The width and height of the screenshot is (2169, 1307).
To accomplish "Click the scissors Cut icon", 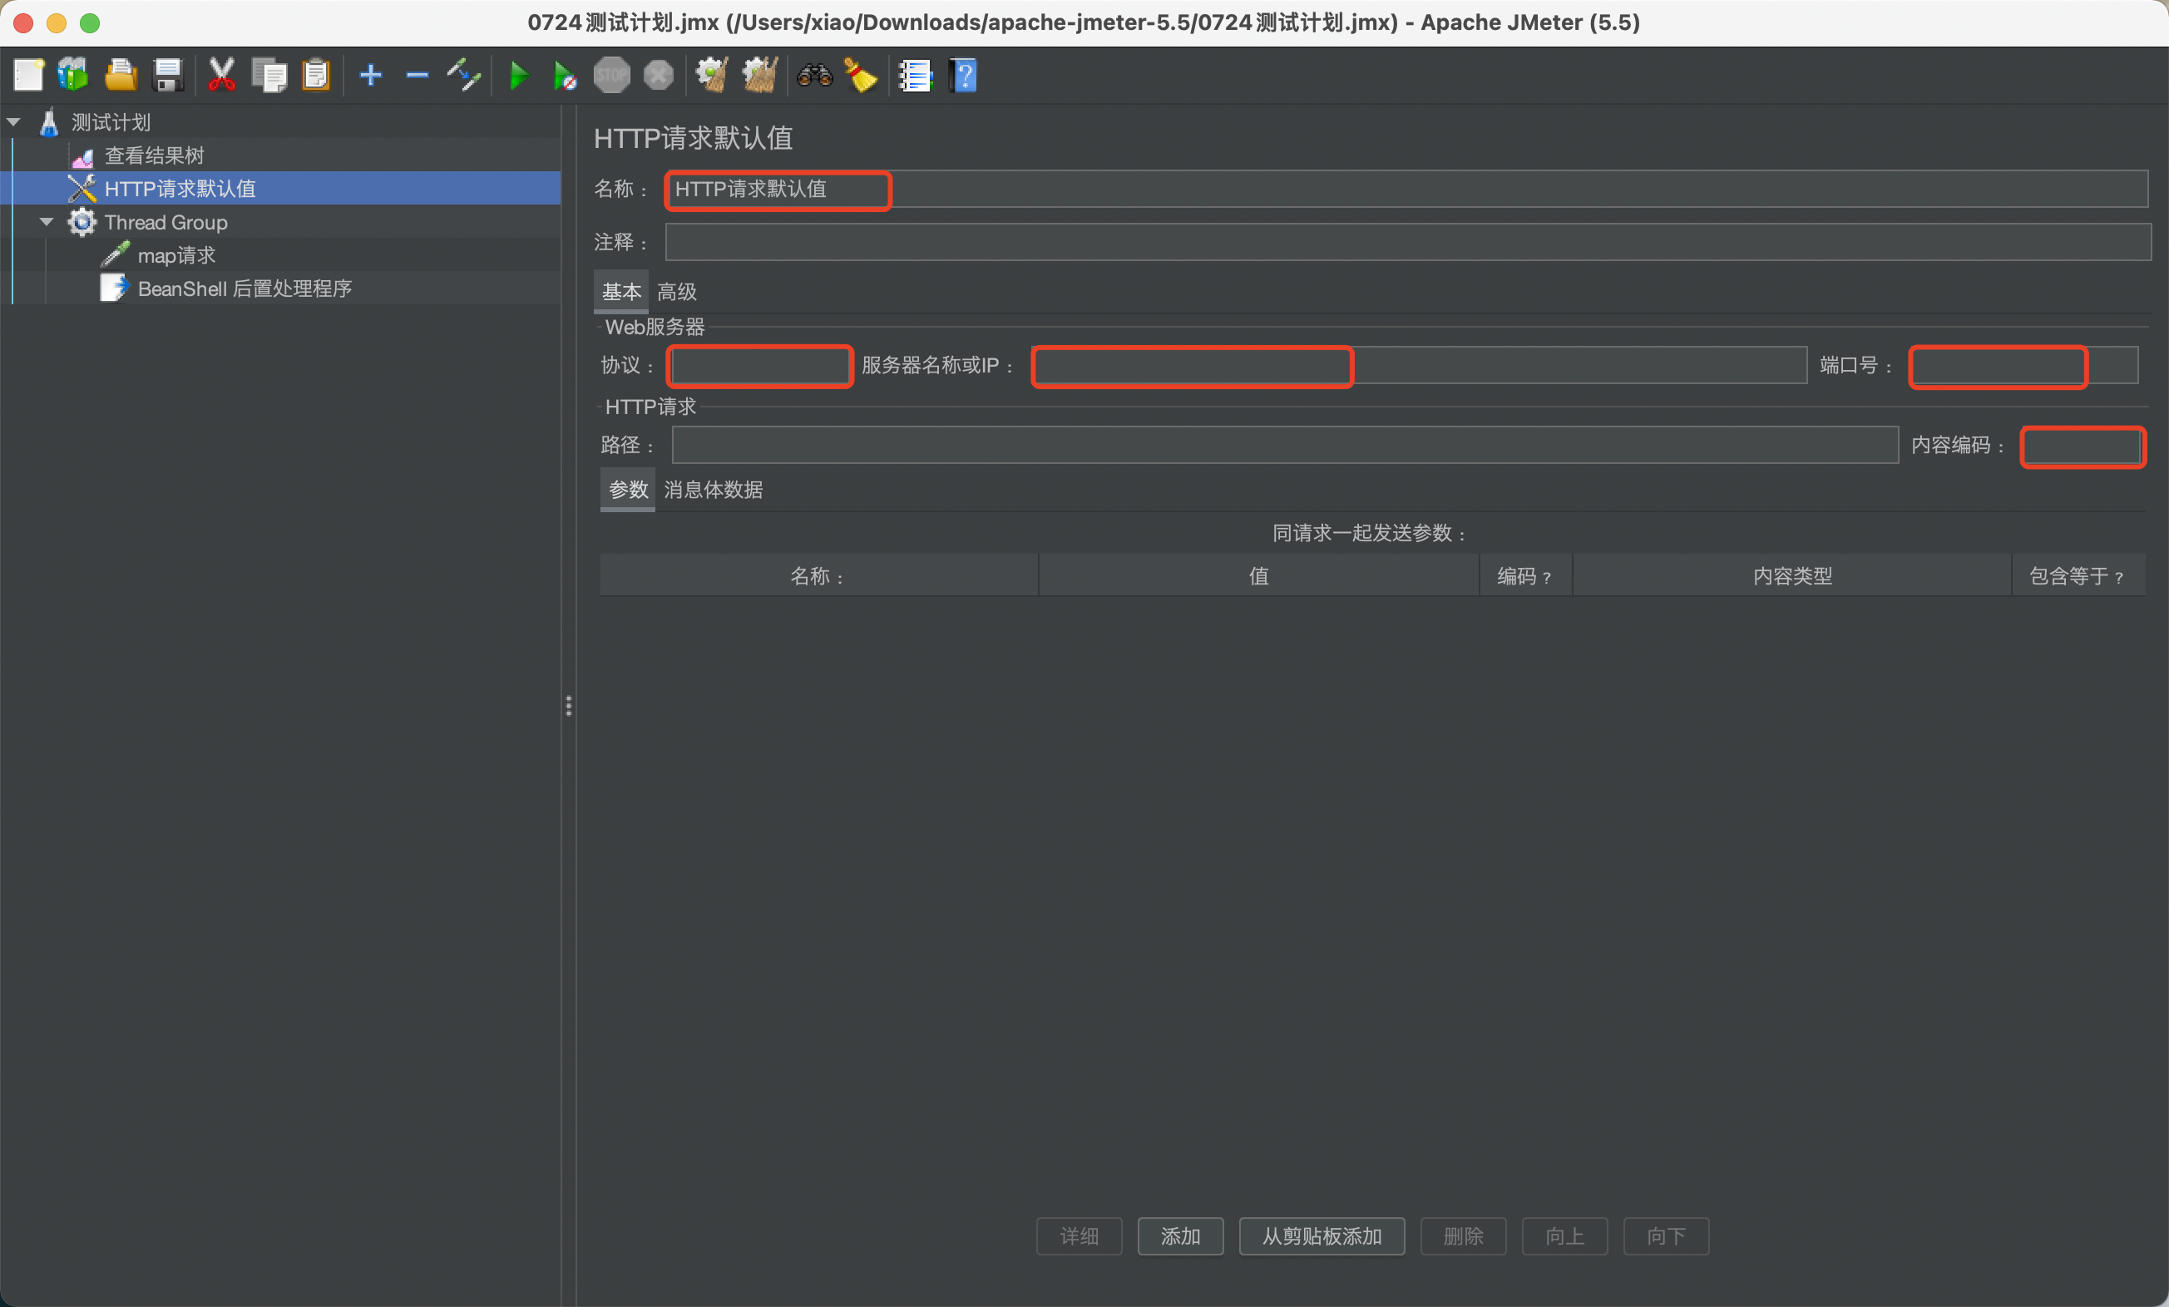I will (x=221, y=76).
